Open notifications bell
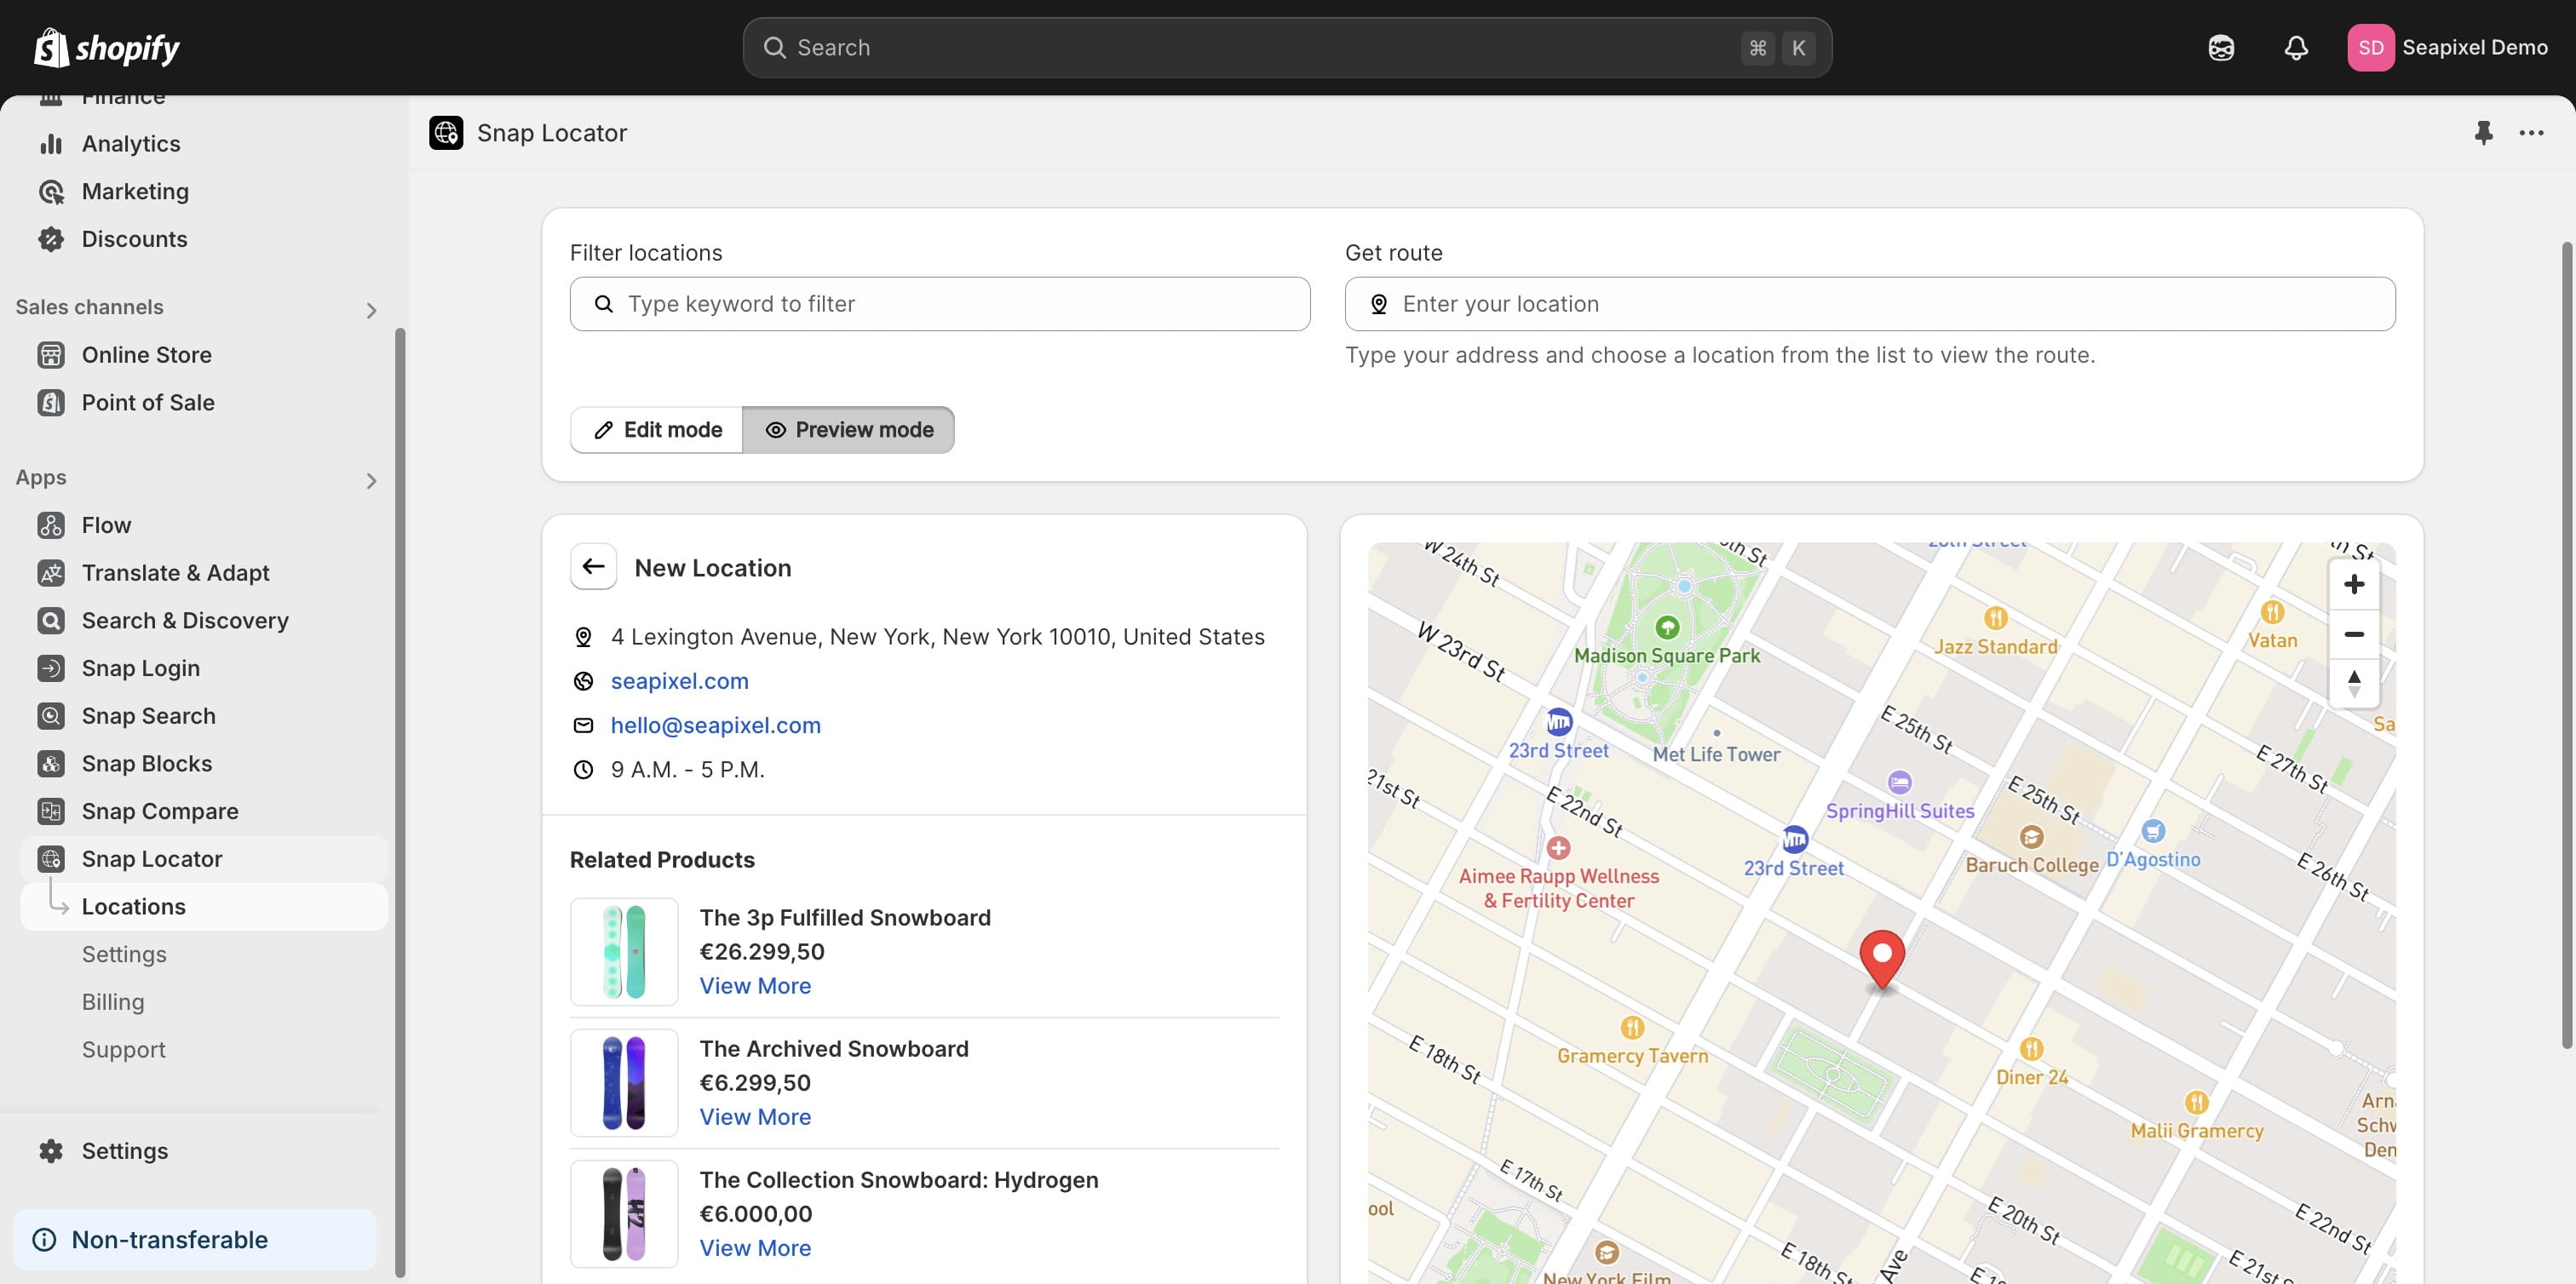The width and height of the screenshot is (2576, 1284). coord(2295,47)
